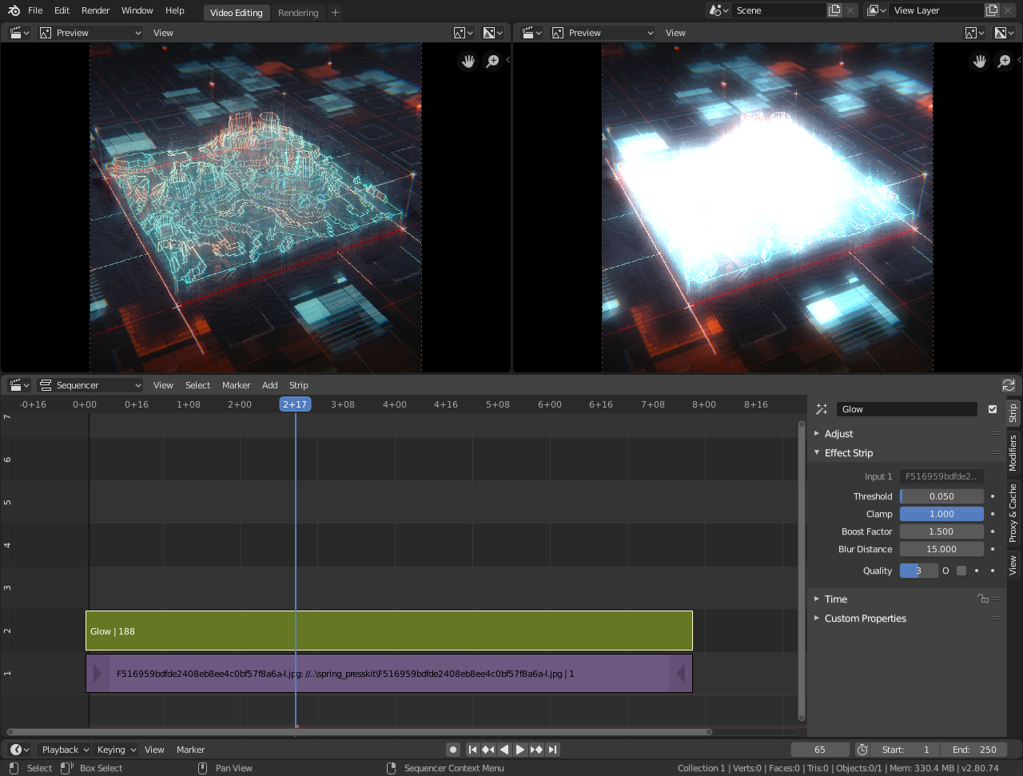
Task: Click the refresh sequencer icon at top right
Action: coord(1009,384)
